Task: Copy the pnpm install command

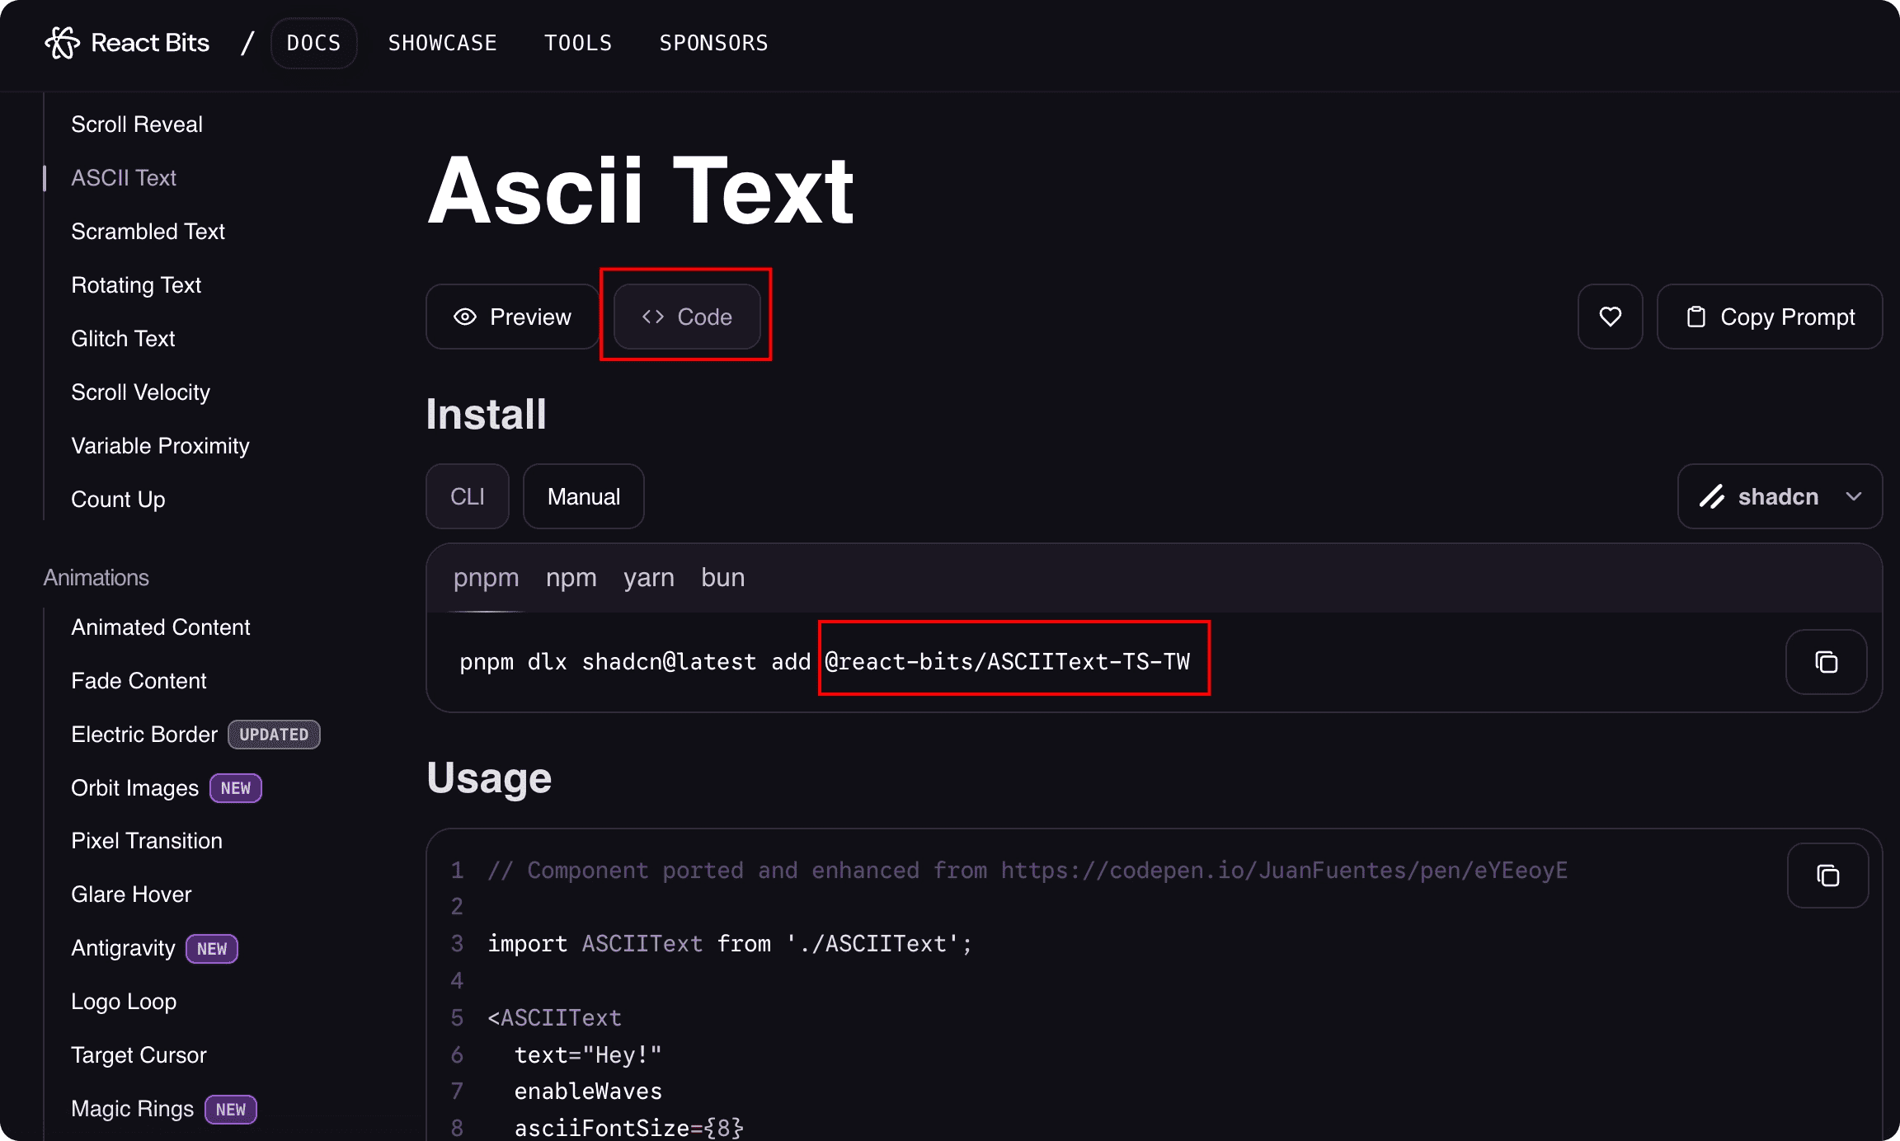Action: (1826, 662)
